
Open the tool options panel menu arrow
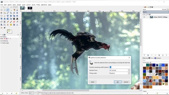click(18, 35)
